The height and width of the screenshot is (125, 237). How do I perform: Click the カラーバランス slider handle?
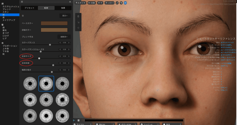coord(50,45)
